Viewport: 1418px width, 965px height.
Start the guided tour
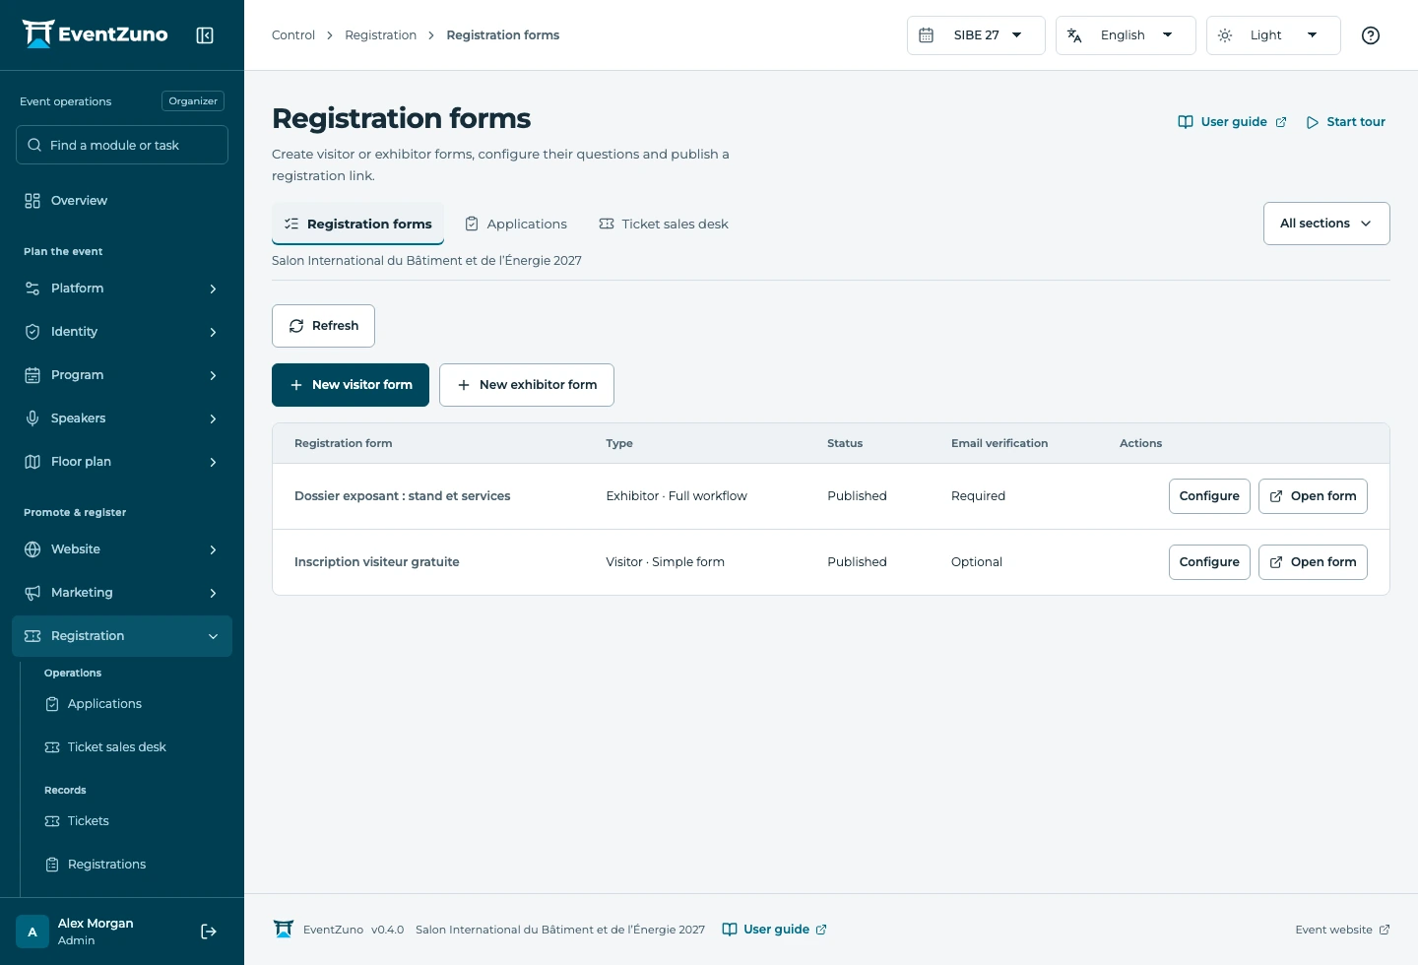pyautogui.click(x=1345, y=122)
